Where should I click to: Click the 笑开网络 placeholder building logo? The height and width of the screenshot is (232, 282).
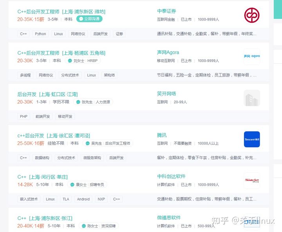[x=252, y=98]
